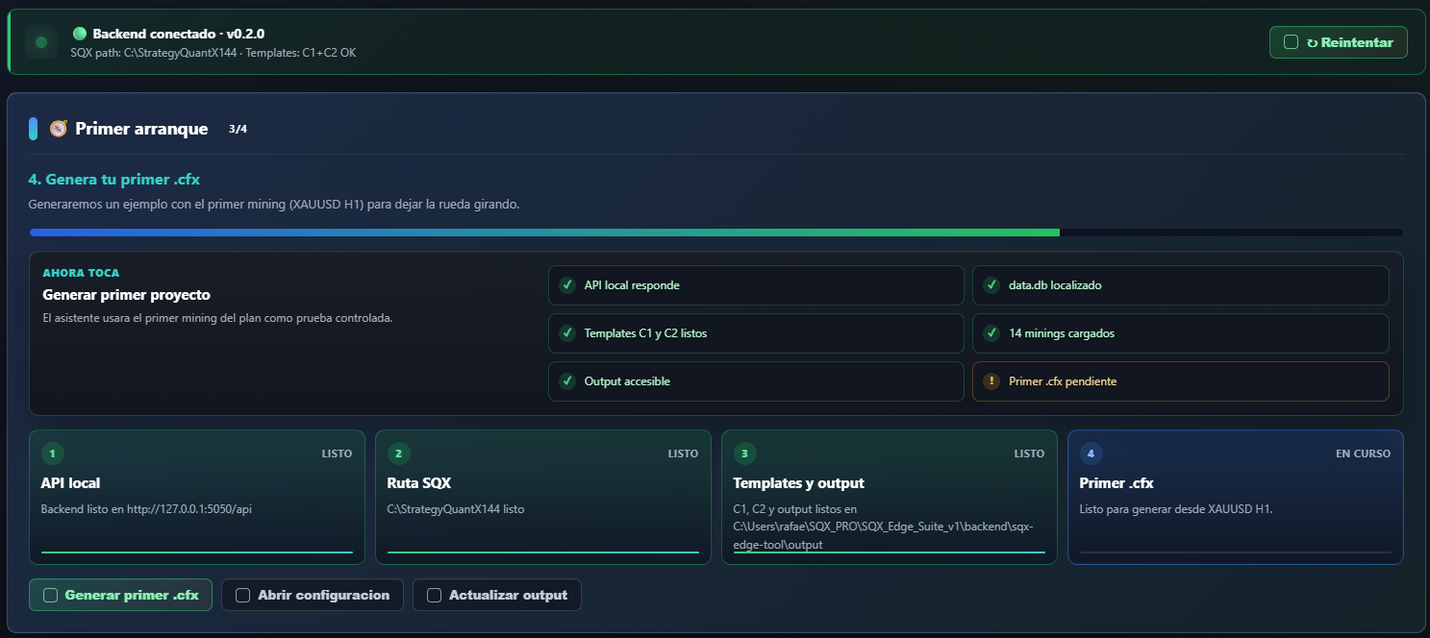Click the Generar primer .cfx button

[x=120, y=595]
